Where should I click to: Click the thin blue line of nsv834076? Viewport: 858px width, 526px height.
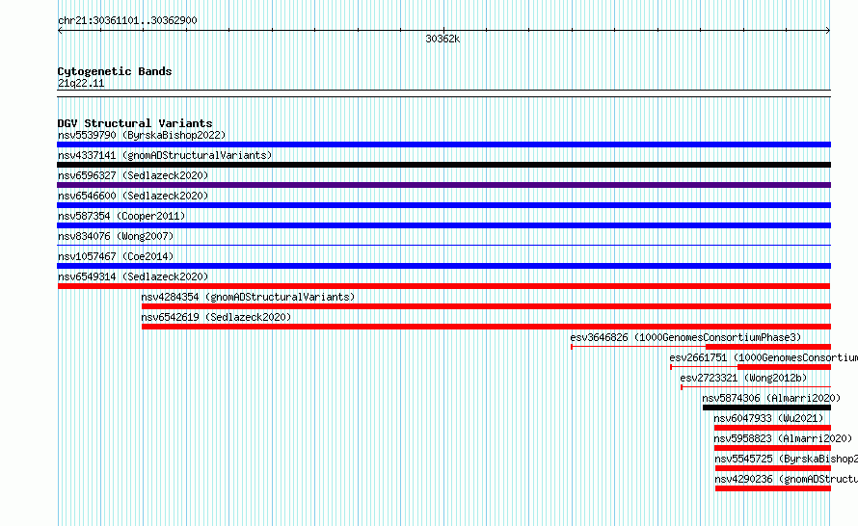click(443, 246)
